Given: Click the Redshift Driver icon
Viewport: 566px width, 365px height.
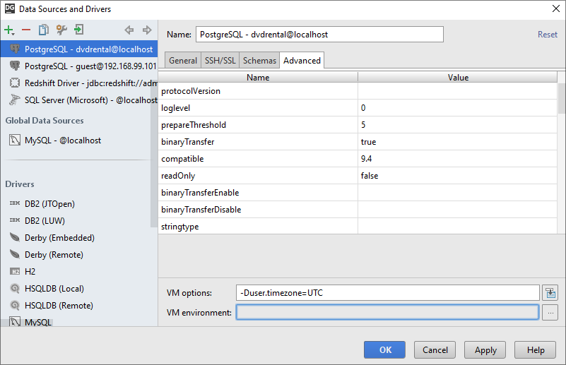Looking at the screenshot, I should click(x=15, y=83).
